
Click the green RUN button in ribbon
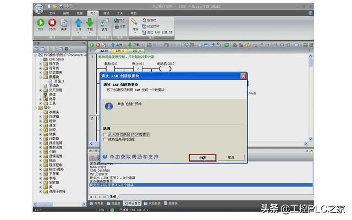click(x=41, y=23)
